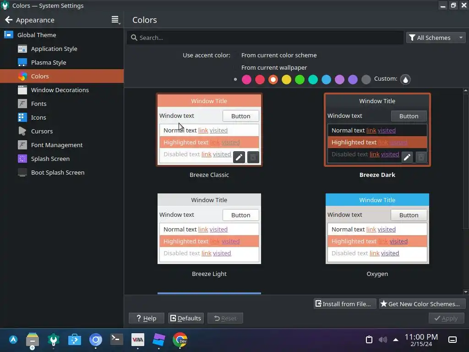
Task: Click Get New Color Schemes button
Action: 422,304
